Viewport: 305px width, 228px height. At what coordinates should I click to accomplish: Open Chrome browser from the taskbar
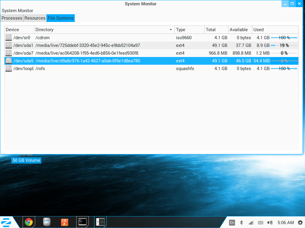pyautogui.click(x=29, y=222)
